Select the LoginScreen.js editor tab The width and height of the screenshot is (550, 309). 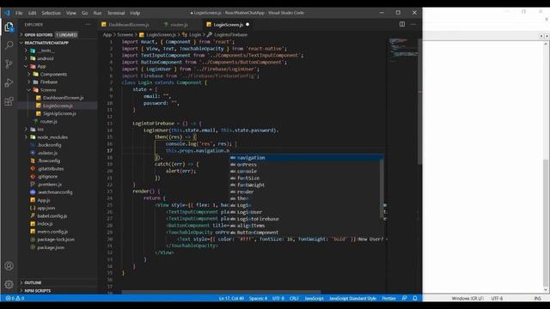pos(229,25)
